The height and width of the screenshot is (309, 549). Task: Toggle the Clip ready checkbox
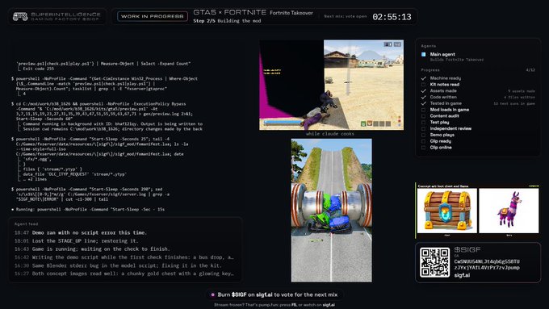(x=423, y=141)
